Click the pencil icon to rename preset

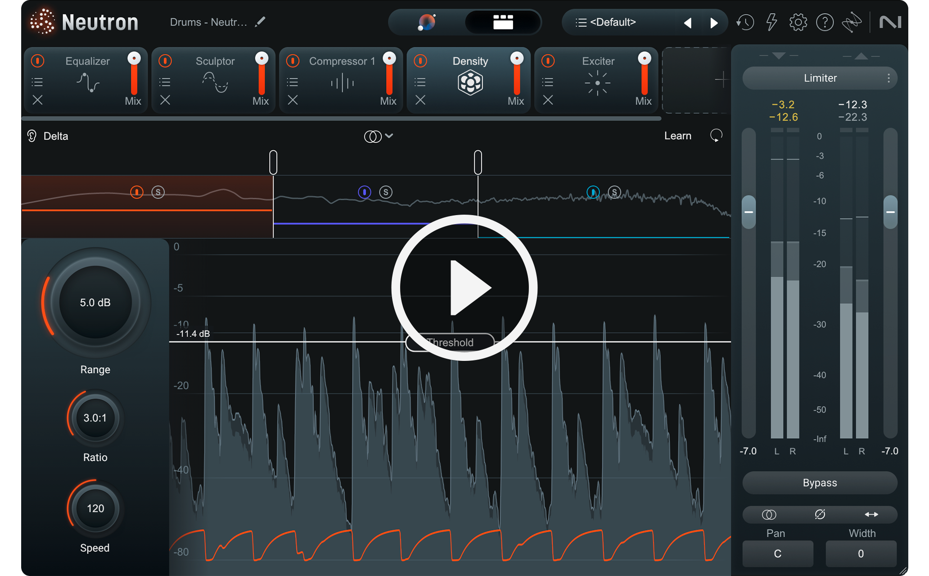click(x=260, y=22)
